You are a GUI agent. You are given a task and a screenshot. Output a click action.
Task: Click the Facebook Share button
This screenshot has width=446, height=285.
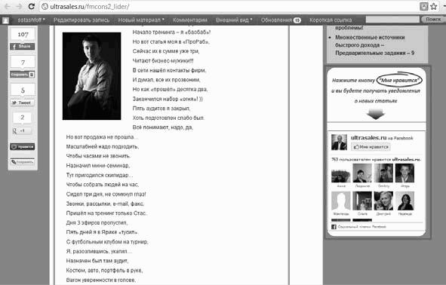point(22,46)
